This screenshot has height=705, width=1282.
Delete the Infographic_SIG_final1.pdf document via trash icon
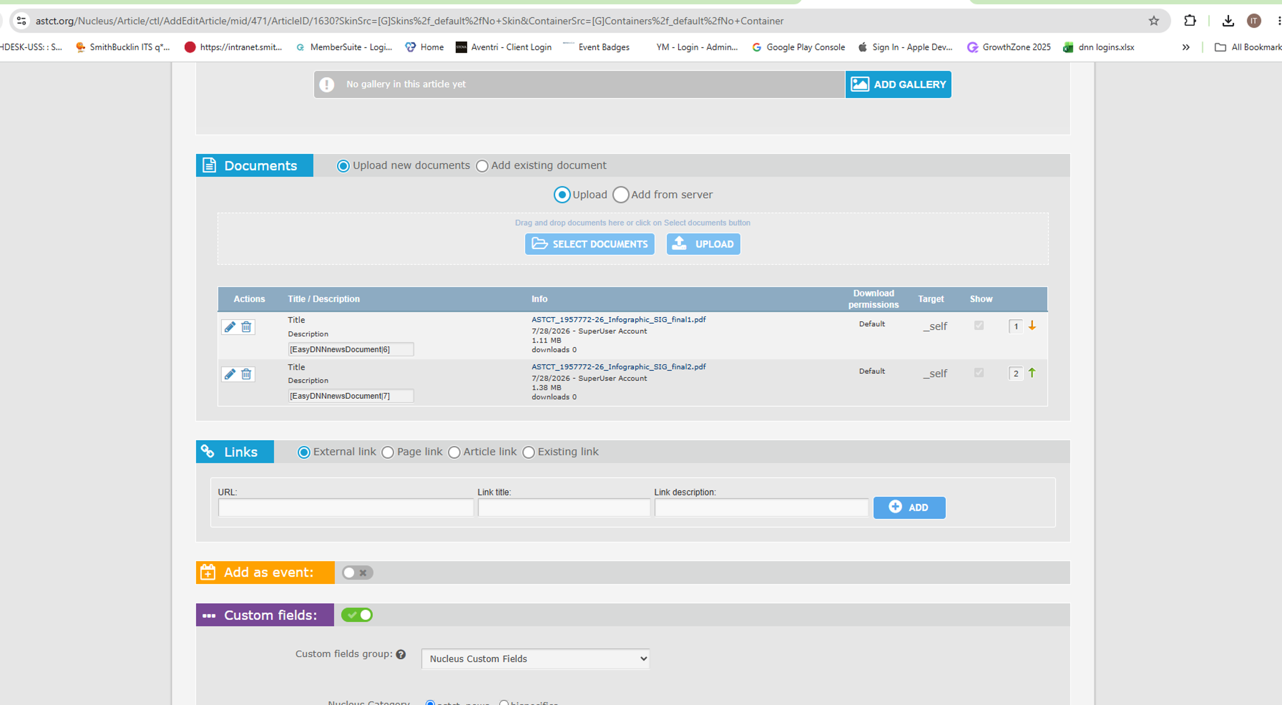246,327
